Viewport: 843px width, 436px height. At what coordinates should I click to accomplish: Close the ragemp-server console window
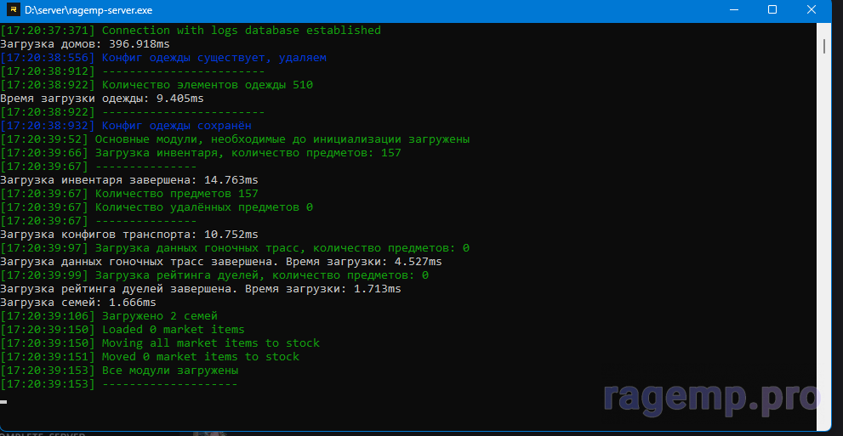coord(812,9)
